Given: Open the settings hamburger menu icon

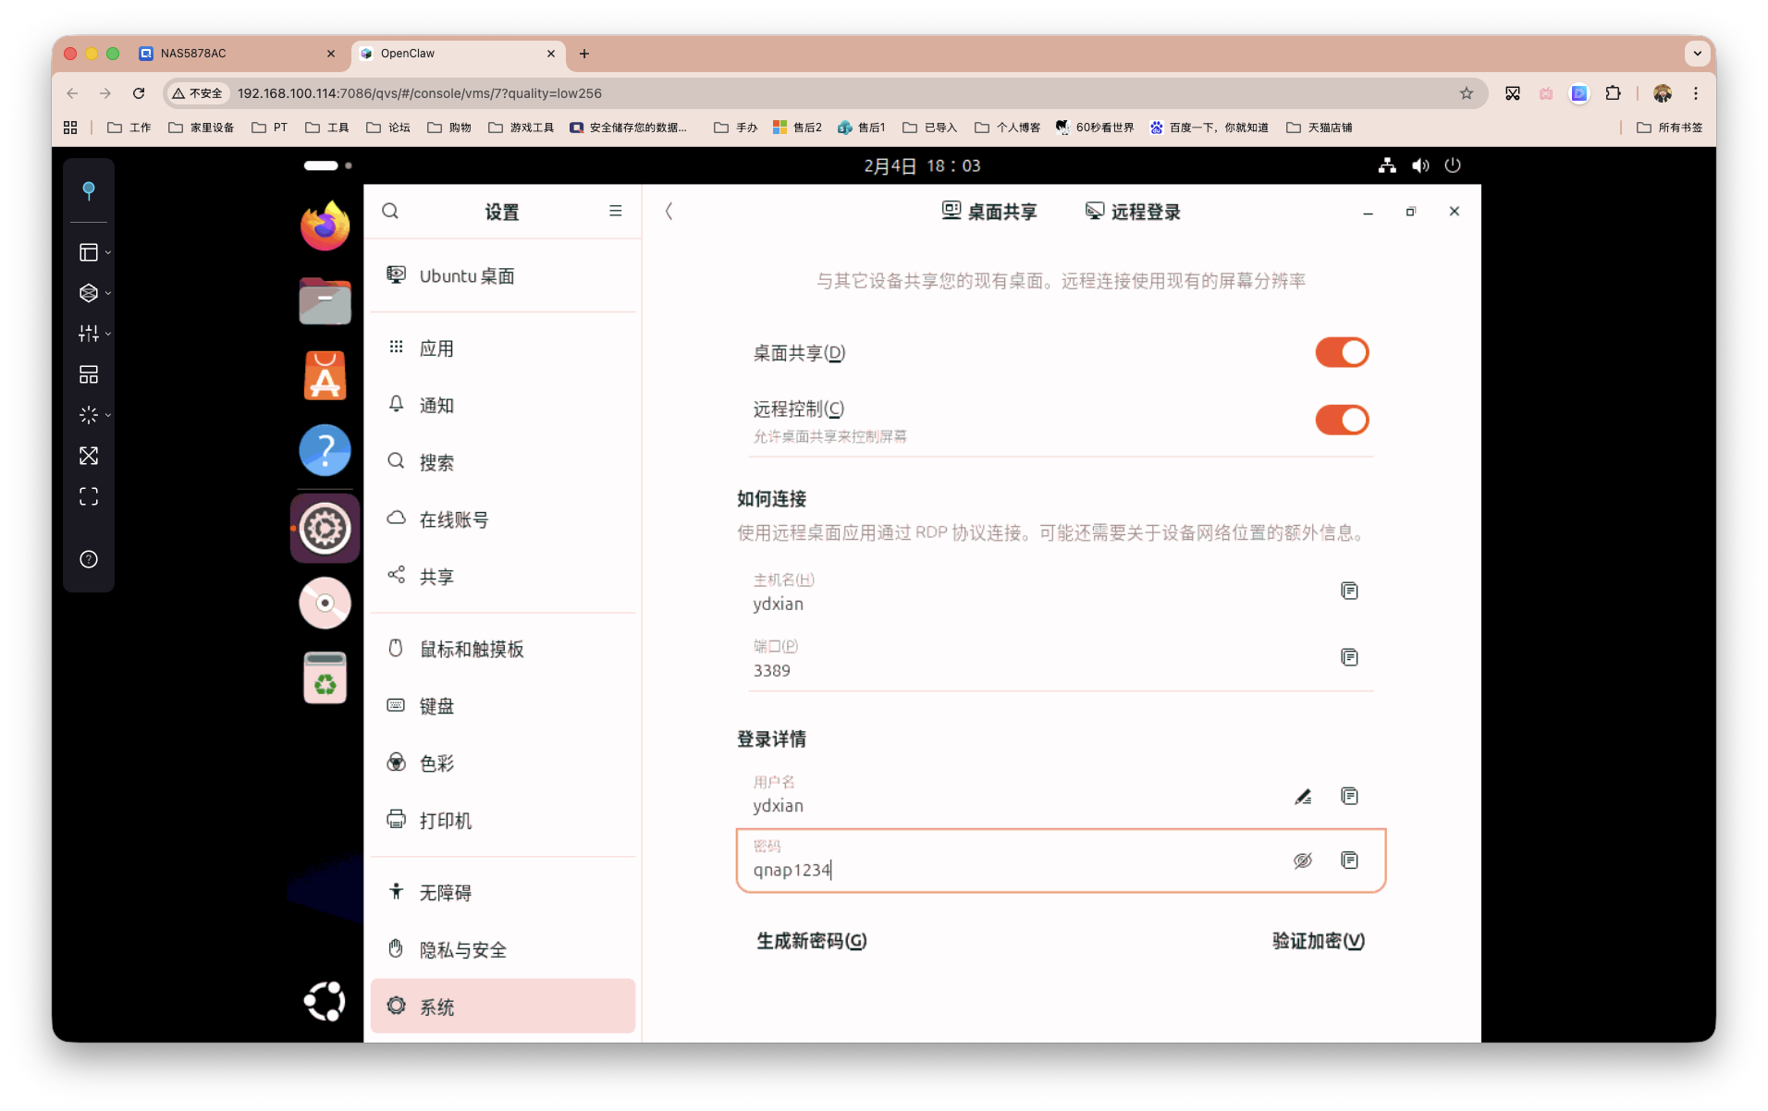Looking at the screenshot, I should tap(615, 211).
